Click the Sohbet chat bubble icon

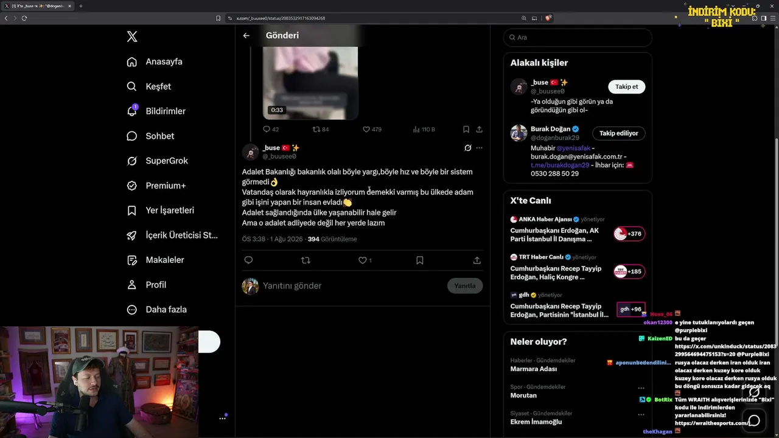click(131, 136)
